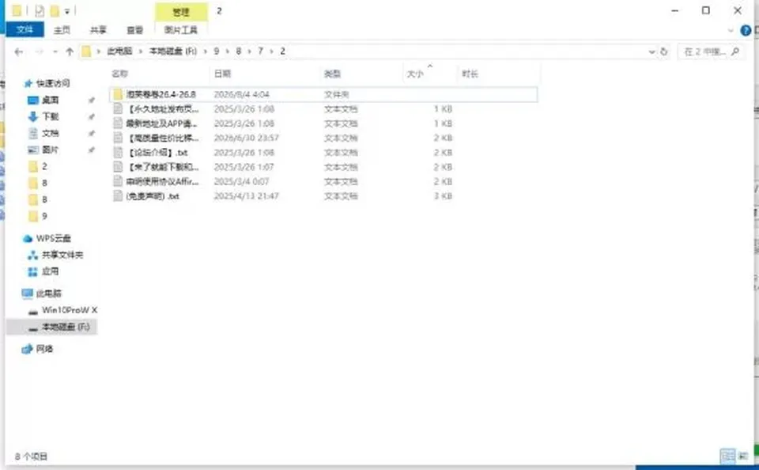Open Help via the blue question mark
The image size is (759, 470).
(x=746, y=31)
